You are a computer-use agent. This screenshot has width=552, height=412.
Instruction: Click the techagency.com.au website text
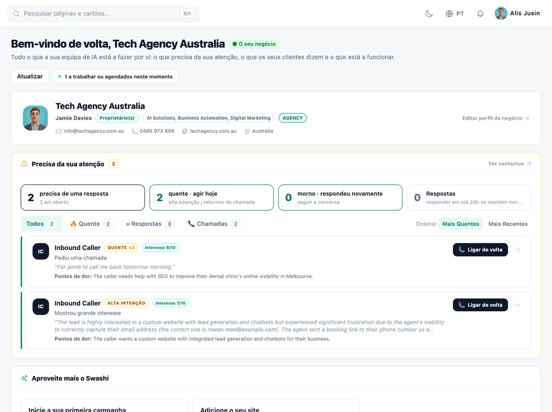213,131
